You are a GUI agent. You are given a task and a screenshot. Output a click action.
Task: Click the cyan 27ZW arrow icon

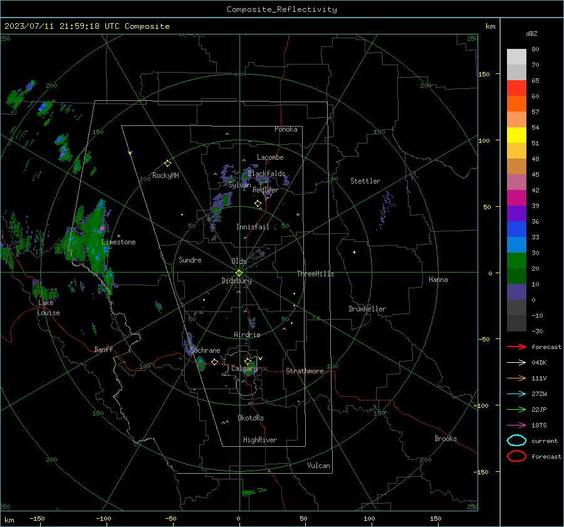click(x=516, y=394)
